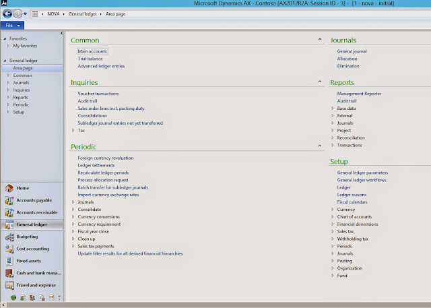Image resolution: width=431 pixels, height=308 pixels.
Task: Open the Trial balance link
Action: [x=90, y=59]
